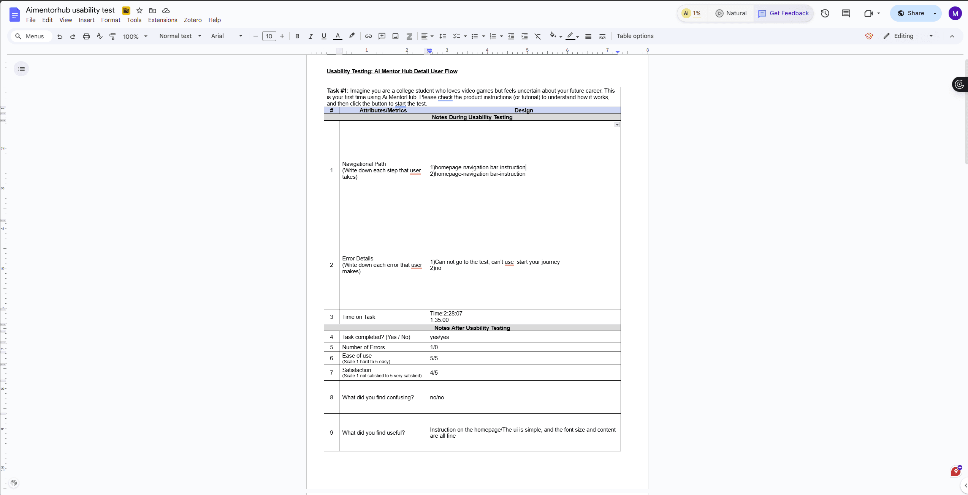
Task: Open the Insert menu
Action: [x=86, y=20]
